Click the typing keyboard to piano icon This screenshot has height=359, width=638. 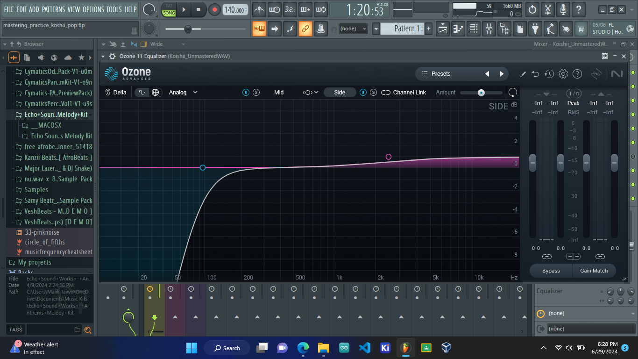259,29
